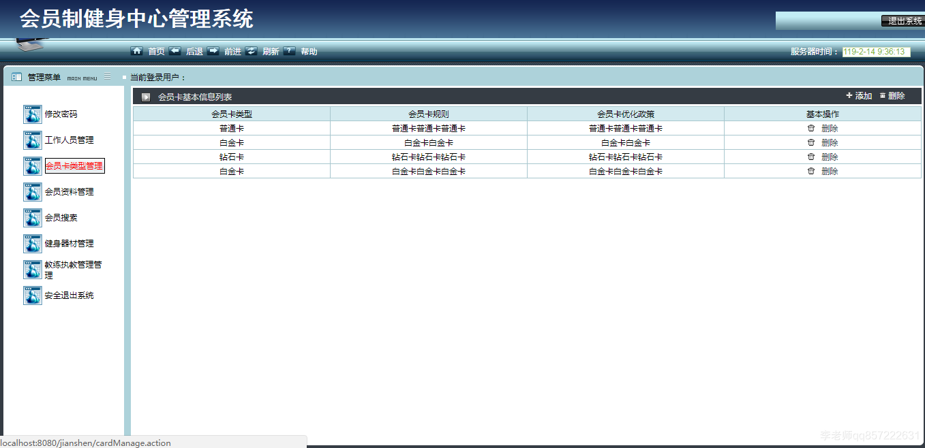Click the icon beside 修改密码
This screenshot has width=925, height=448.
[32, 114]
